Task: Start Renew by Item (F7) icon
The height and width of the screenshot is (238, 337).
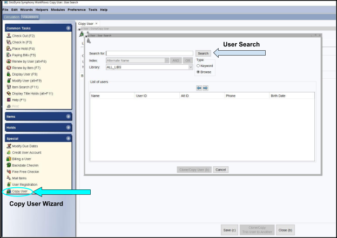Action: pyautogui.click(x=9, y=68)
